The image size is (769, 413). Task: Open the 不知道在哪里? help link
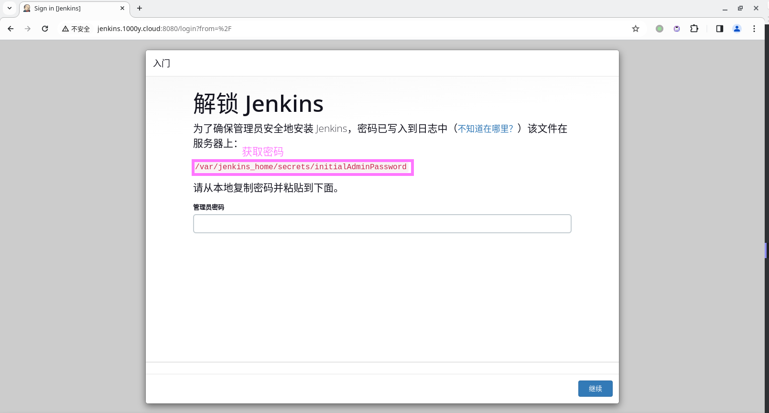pos(485,129)
